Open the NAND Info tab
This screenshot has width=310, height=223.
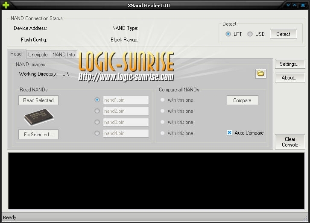64,55
